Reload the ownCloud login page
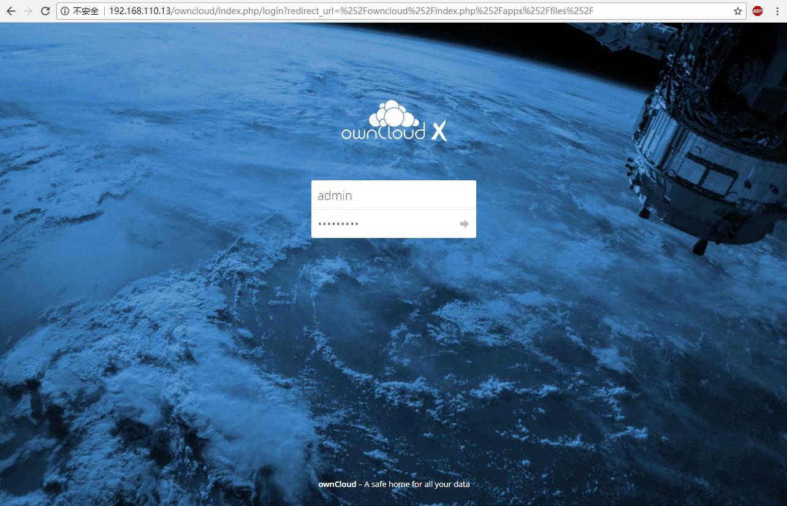The width and height of the screenshot is (787, 506). [45, 11]
